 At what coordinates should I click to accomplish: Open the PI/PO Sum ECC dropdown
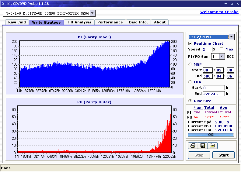[x=222, y=56]
